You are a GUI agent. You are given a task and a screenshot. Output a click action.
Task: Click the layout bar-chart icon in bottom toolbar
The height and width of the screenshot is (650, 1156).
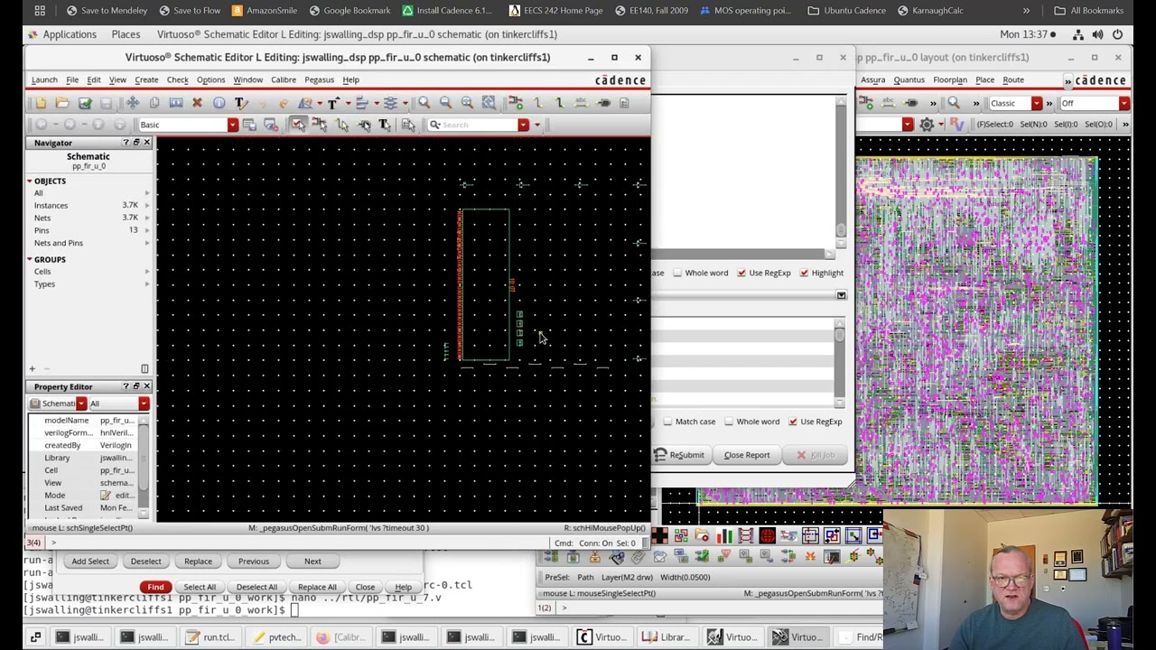[x=724, y=536]
